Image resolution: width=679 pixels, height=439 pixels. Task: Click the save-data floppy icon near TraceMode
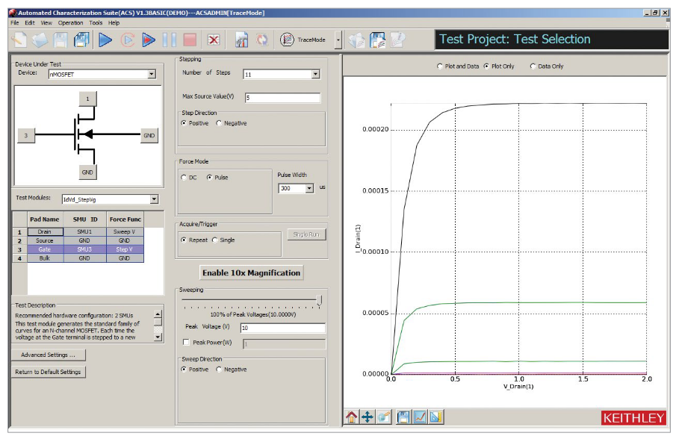pyautogui.click(x=378, y=40)
